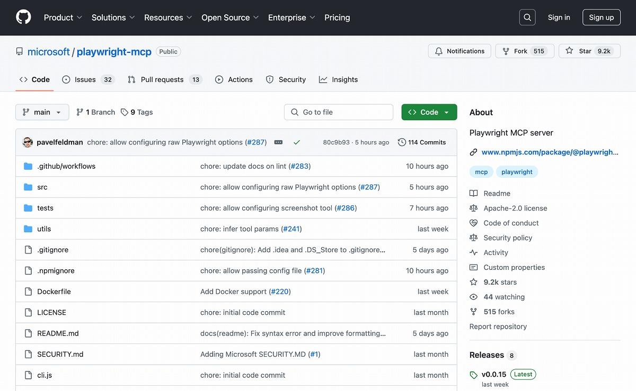Viewport: 636px width, 391px height.
Task: Show commit message details ellipsis
Action: (278, 142)
